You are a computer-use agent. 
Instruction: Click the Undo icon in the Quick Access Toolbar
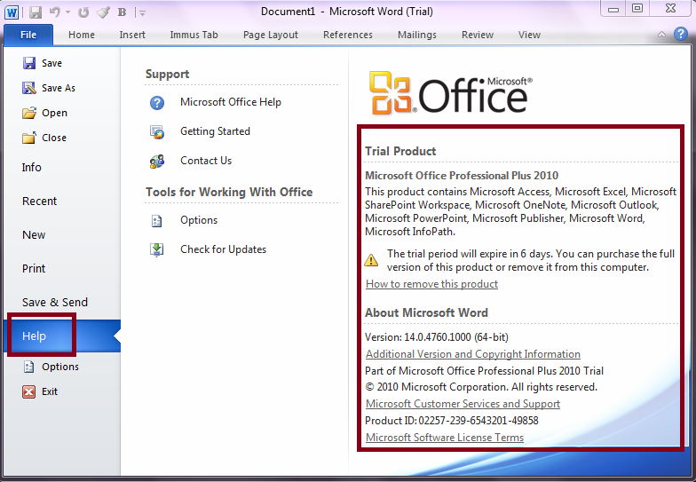55,12
